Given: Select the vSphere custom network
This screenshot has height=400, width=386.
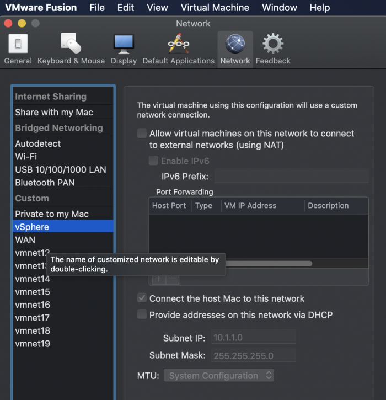Looking at the screenshot, I should click(63, 227).
